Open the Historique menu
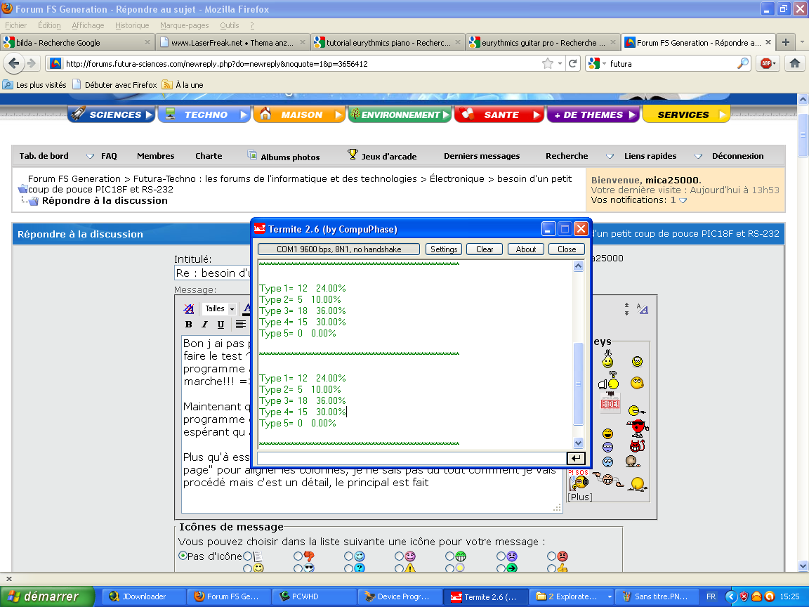The height and width of the screenshot is (607, 809). tap(132, 25)
